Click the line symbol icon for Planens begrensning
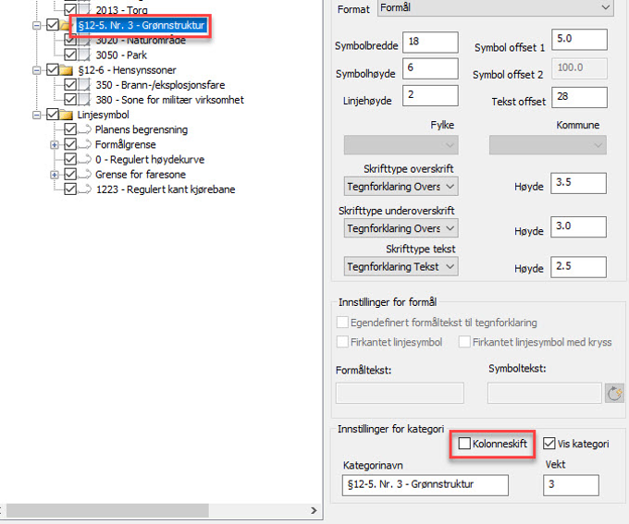The height and width of the screenshot is (524, 629). point(85,130)
